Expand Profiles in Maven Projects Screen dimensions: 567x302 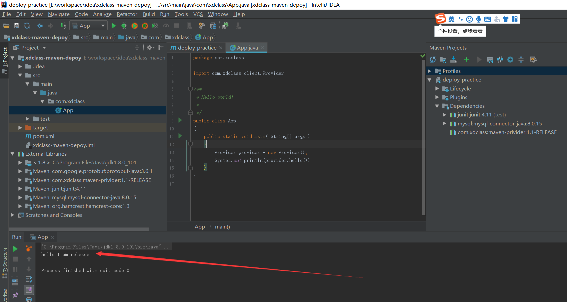pos(429,71)
